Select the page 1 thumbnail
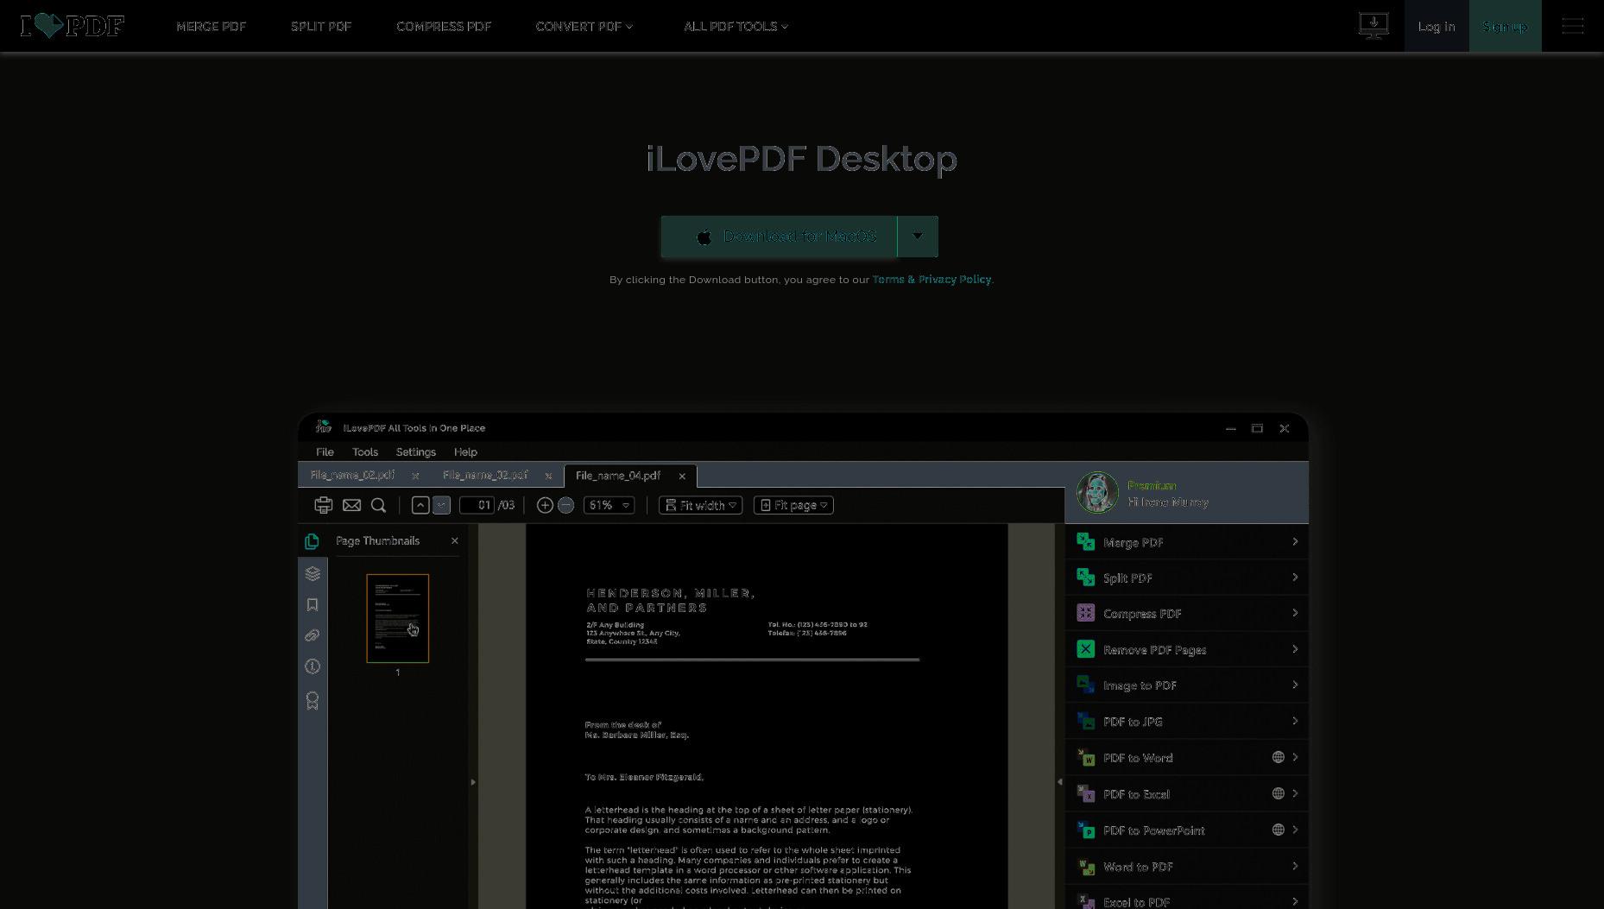 tap(398, 619)
